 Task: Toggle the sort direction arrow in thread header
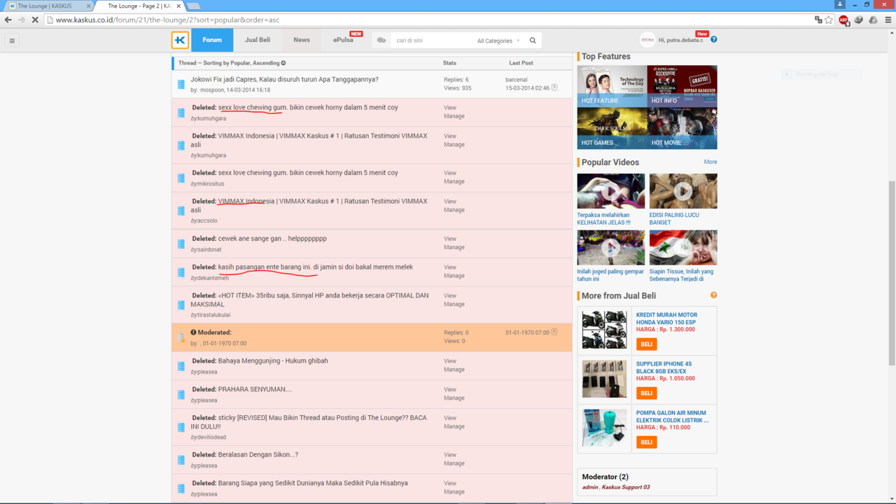click(283, 63)
